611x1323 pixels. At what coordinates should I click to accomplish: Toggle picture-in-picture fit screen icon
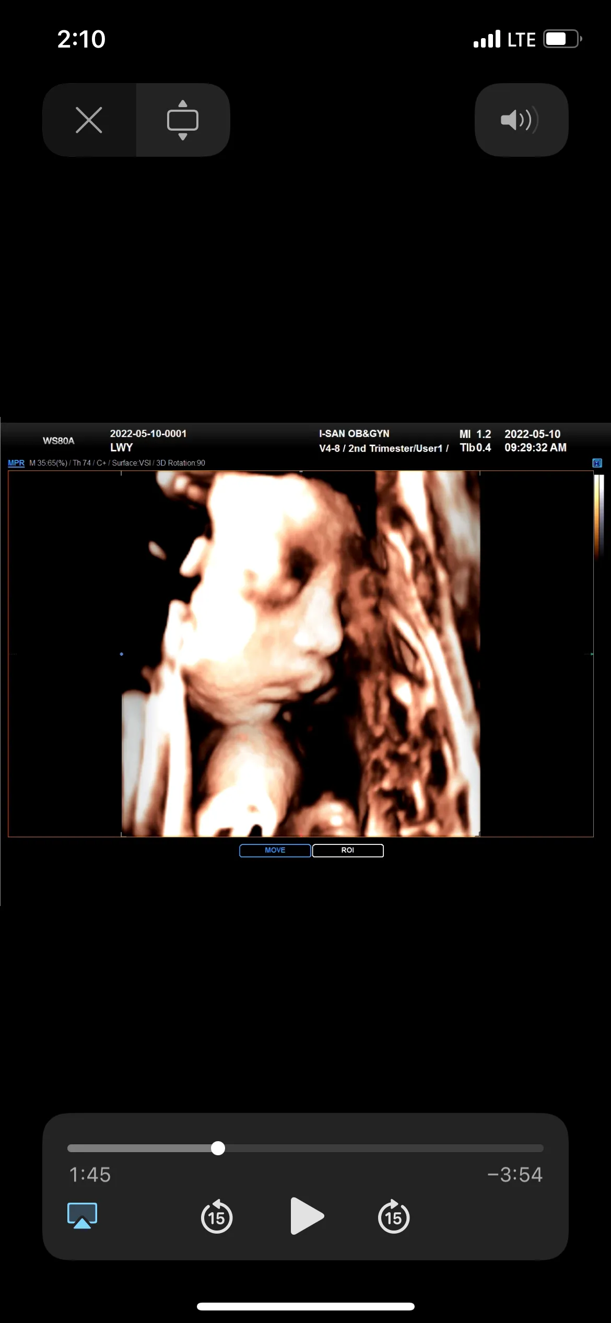(183, 120)
